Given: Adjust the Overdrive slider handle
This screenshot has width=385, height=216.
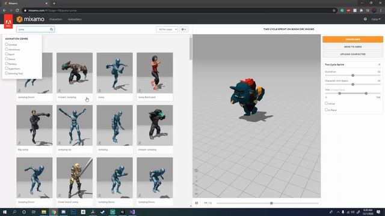Looking at the screenshot, I should (353, 76).
